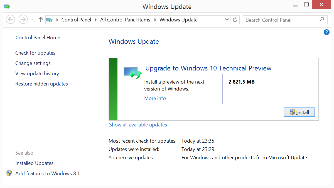Viewport: 334px width, 188px height.
Task: Open the More info link
Action: pyautogui.click(x=155, y=98)
